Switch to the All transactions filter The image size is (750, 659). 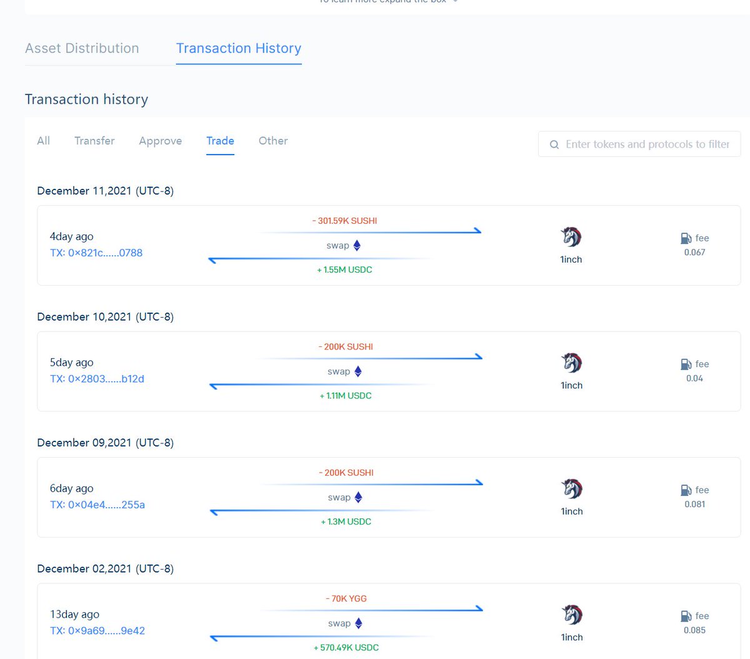coord(43,141)
